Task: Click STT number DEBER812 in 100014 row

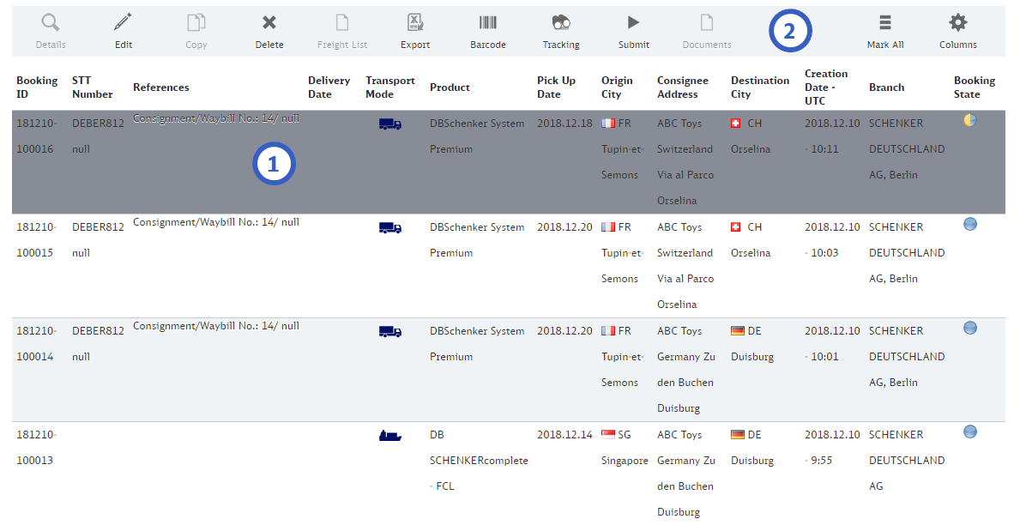Action: (x=98, y=330)
